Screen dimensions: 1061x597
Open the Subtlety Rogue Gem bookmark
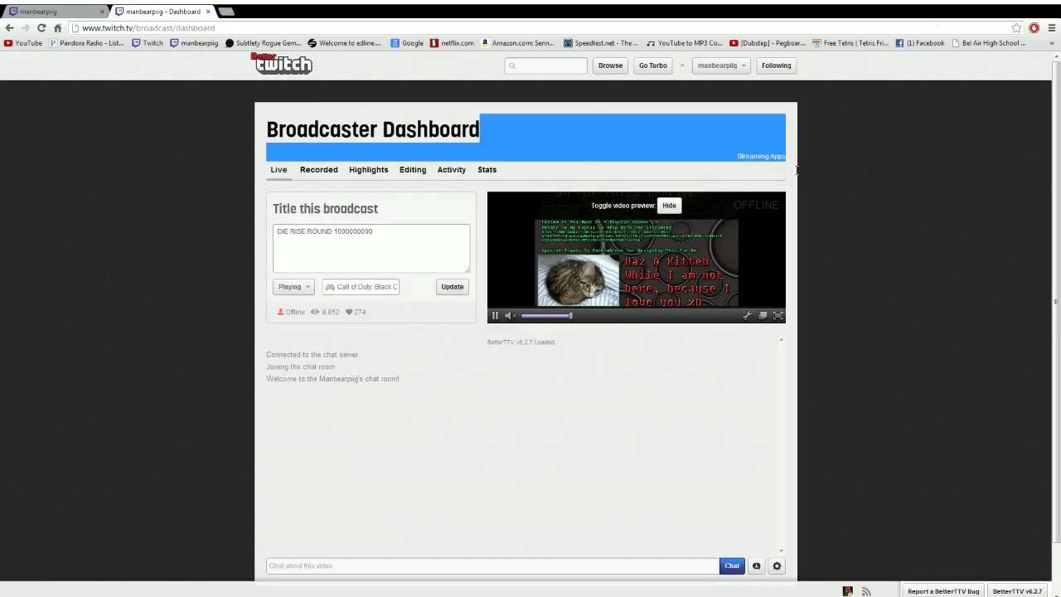point(264,43)
